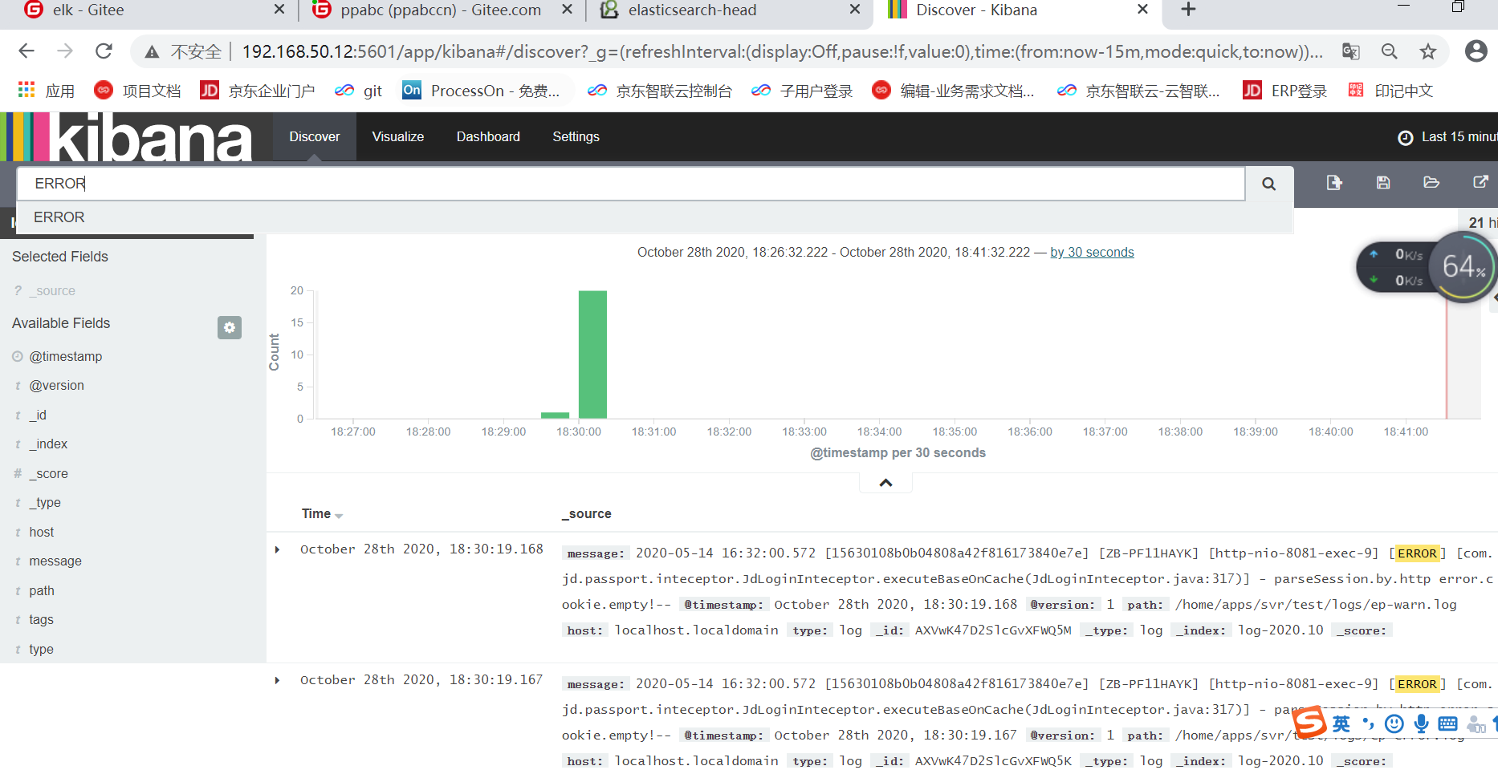Open the 印记中文 bookmark
The width and height of the screenshot is (1498, 774).
tap(1390, 91)
